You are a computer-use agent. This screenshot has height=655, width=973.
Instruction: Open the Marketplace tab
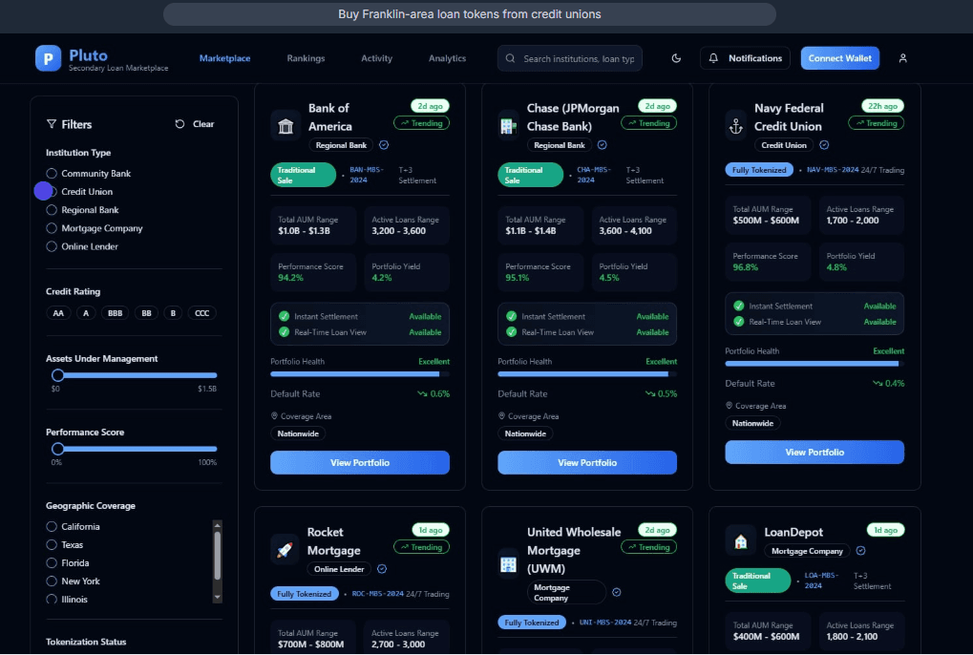click(x=224, y=58)
